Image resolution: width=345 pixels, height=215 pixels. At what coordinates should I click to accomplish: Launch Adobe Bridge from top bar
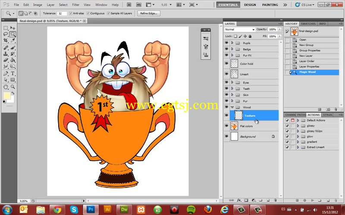point(129,5)
